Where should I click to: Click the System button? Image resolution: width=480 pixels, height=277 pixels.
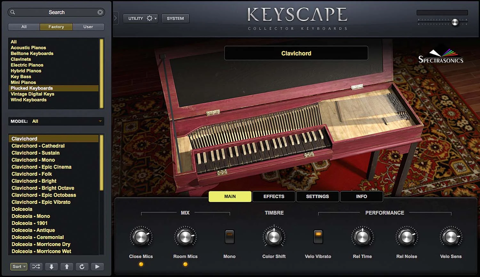(x=175, y=19)
